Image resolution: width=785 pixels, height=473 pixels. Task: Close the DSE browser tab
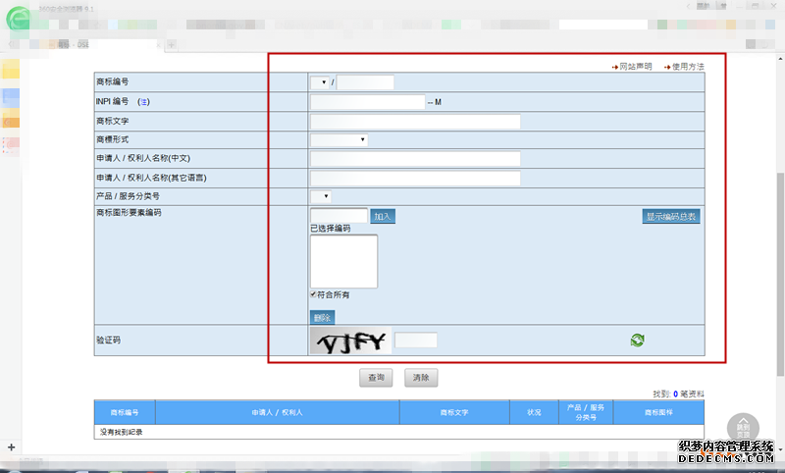pos(158,45)
